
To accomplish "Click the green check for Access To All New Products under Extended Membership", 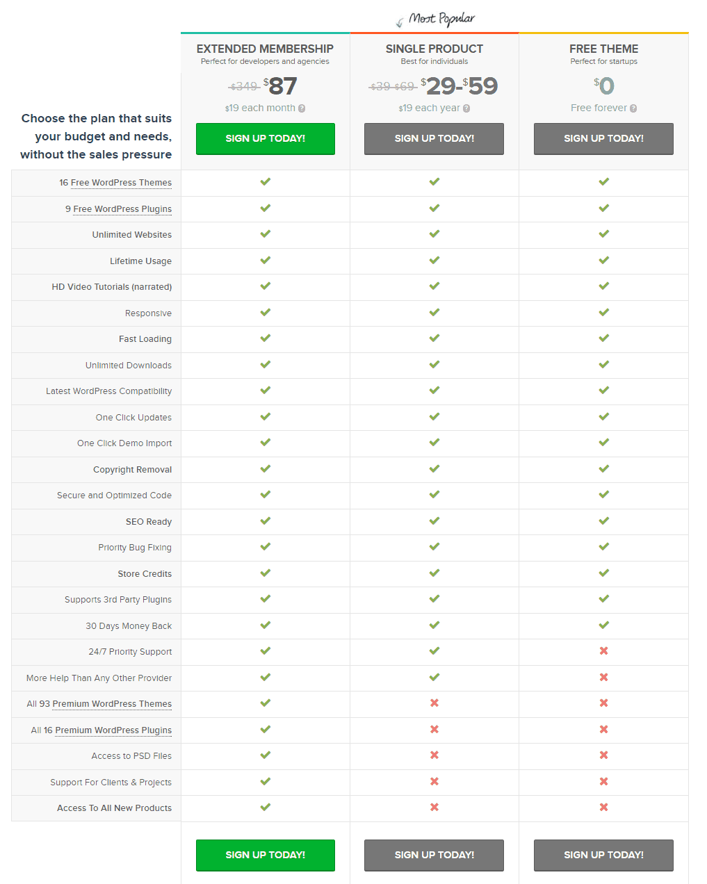I will coord(266,808).
